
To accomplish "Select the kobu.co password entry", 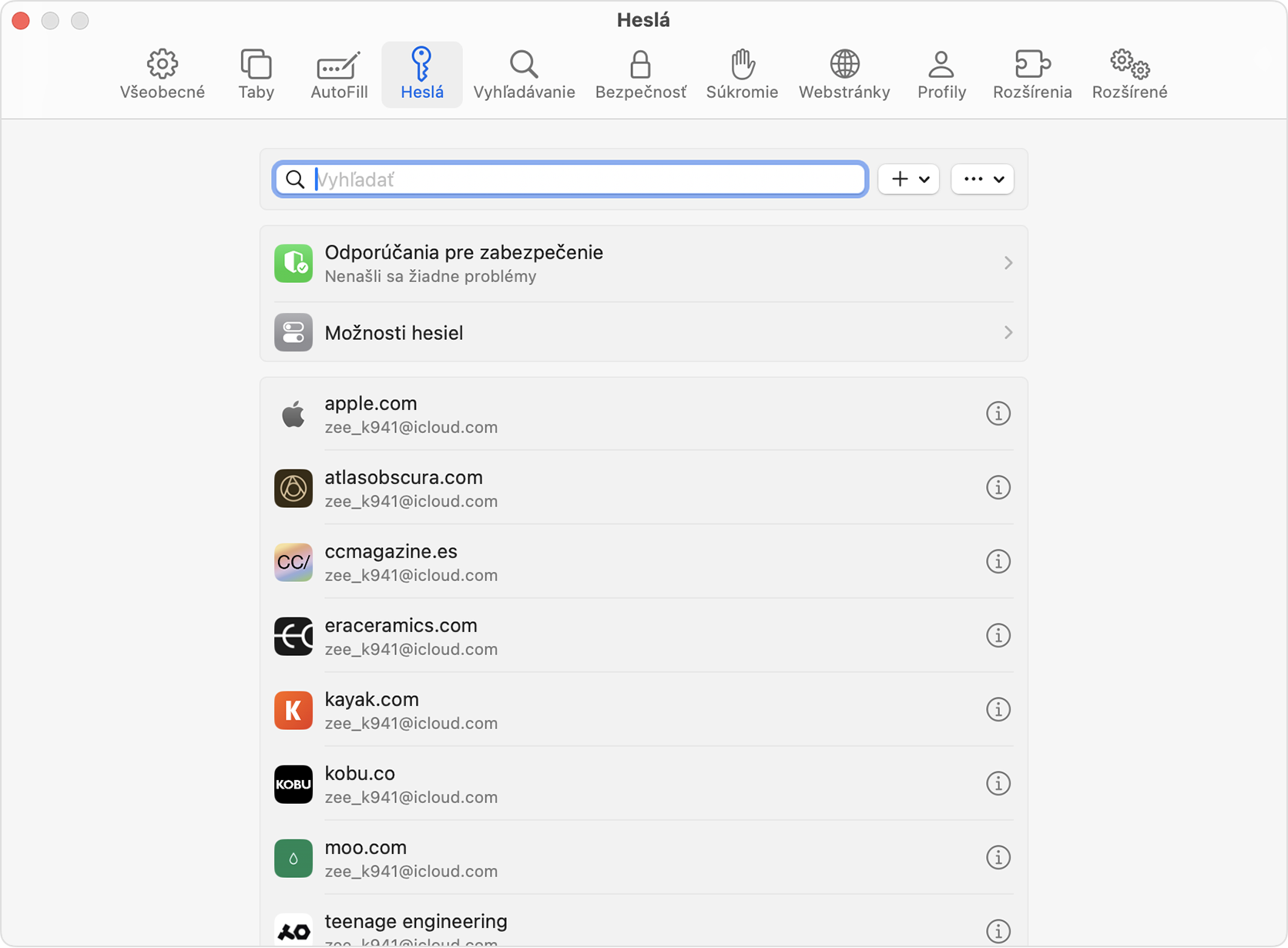I will (644, 784).
